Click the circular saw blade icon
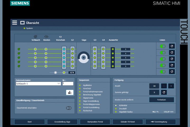 point(84,57)
